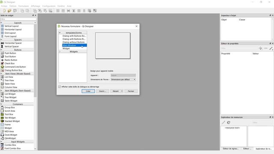
Task: Pick the Horizontal Spacer widget
Action: point(13,43)
